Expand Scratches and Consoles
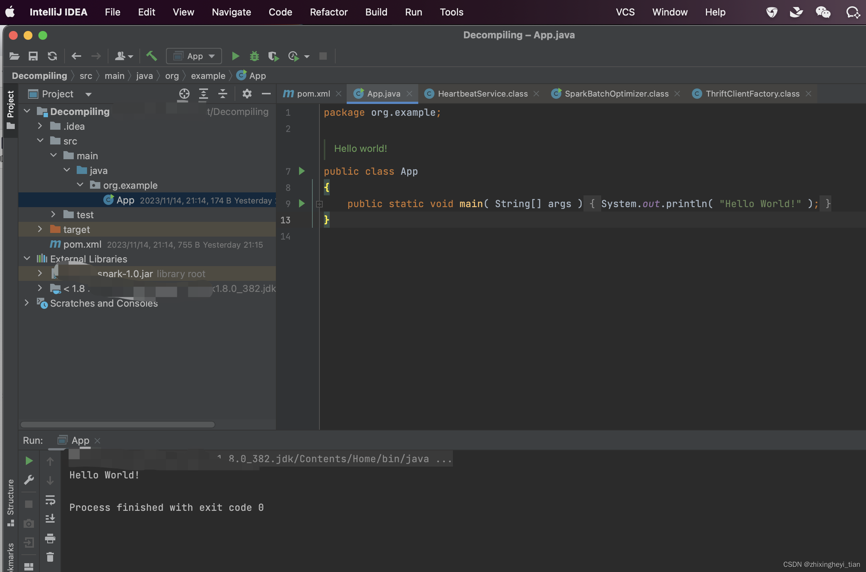The image size is (866, 572). point(27,303)
